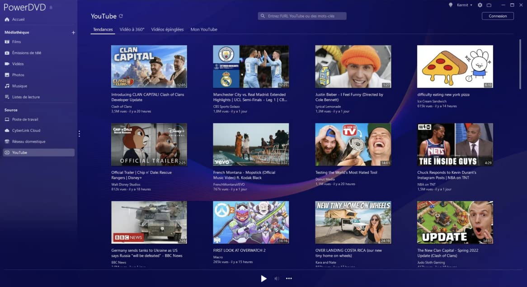This screenshot has height=287, width=527.
Task: Open the settings gear icon
Action: [480, 5]
